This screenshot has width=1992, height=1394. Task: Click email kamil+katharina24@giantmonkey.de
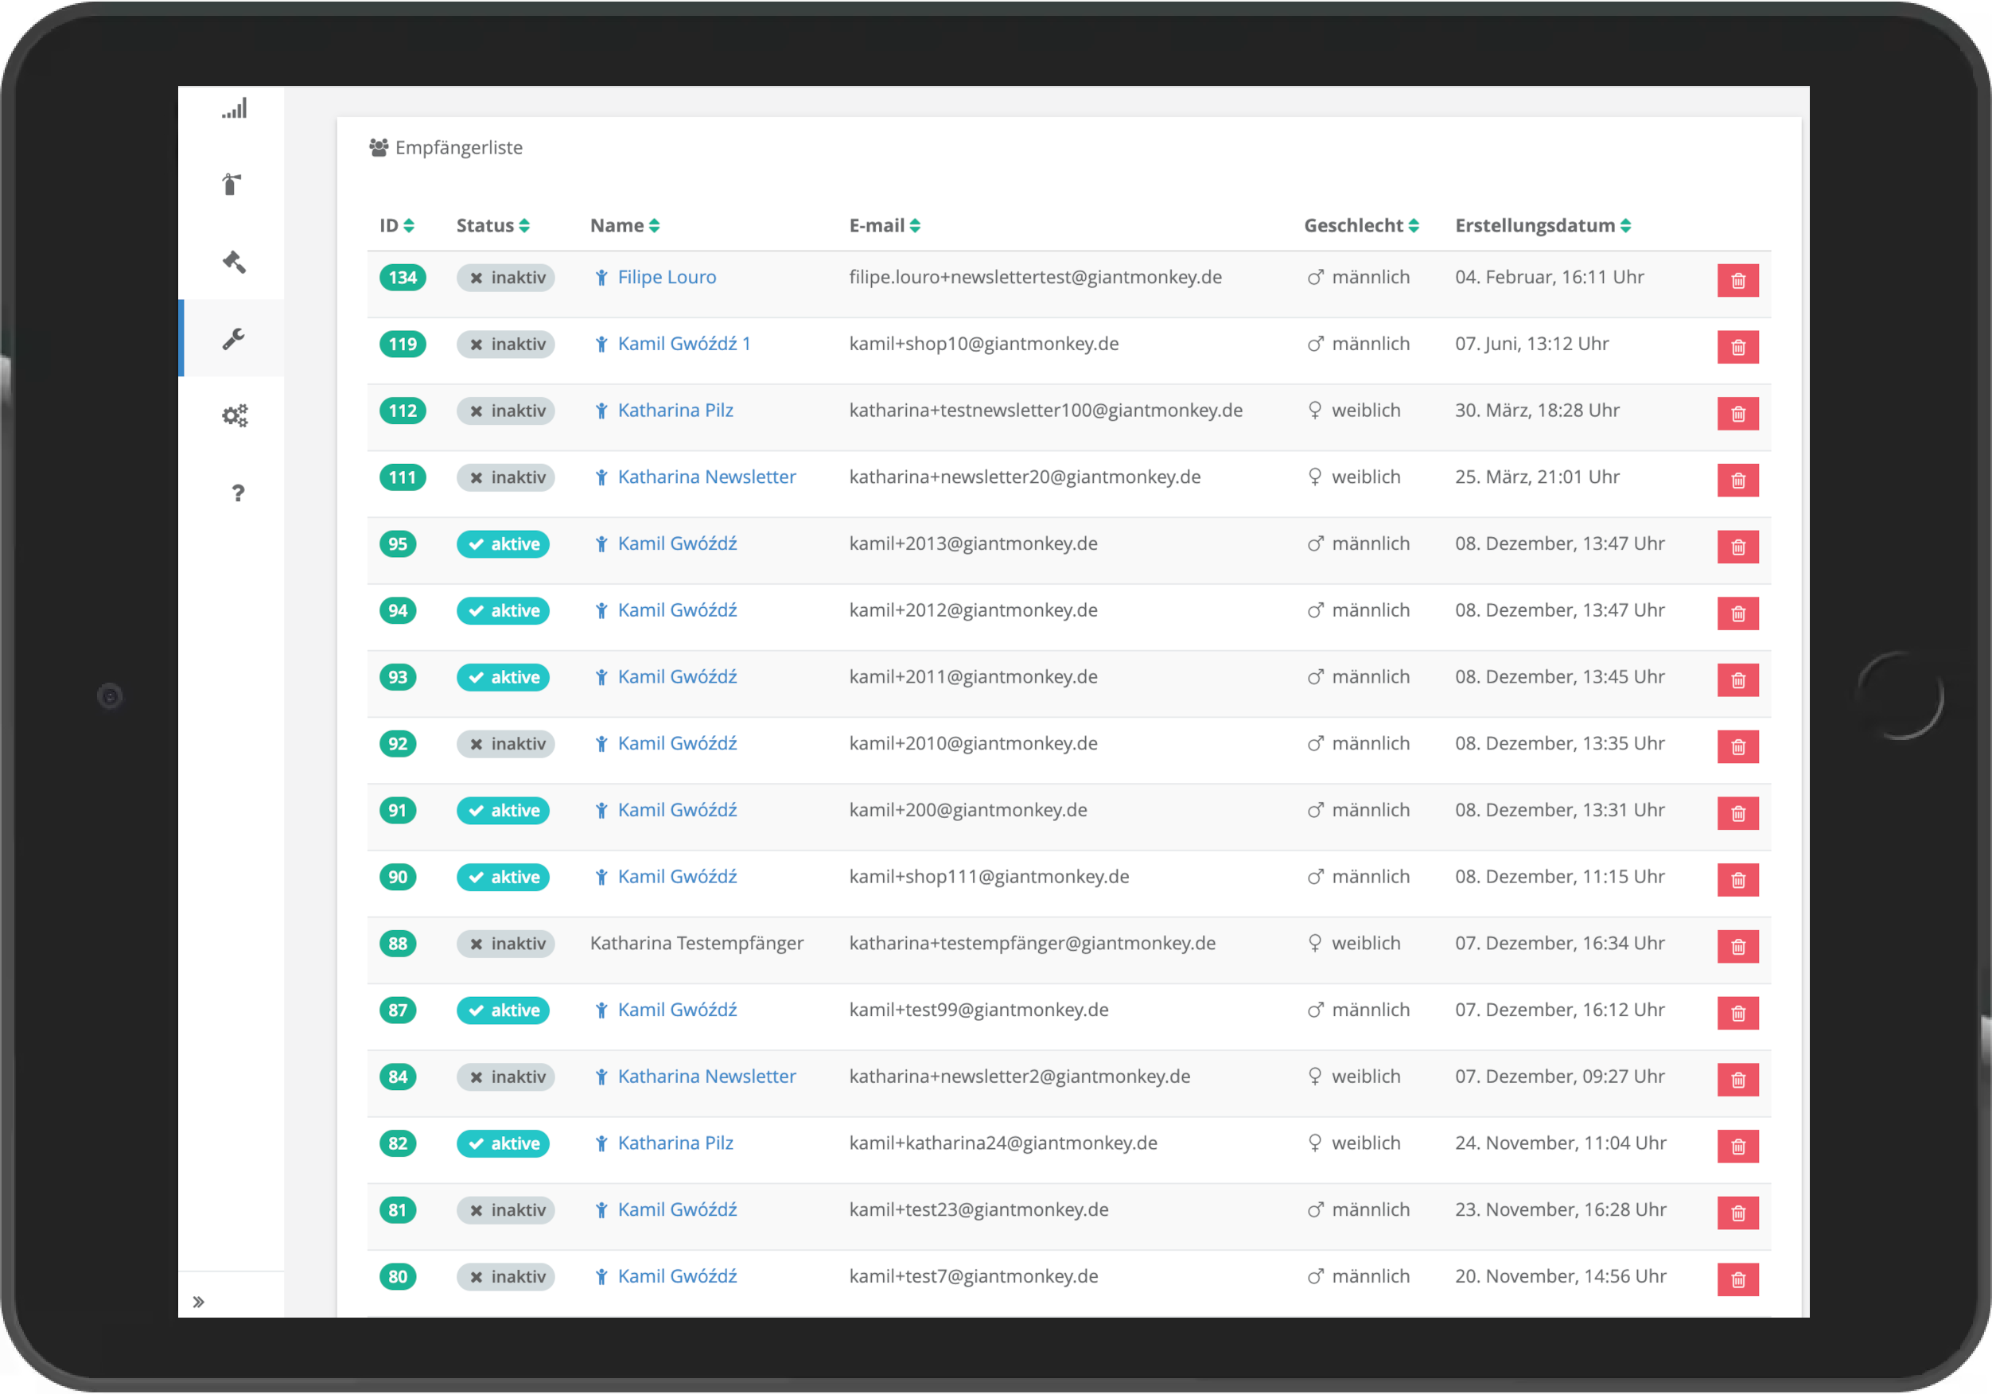(1003, 1143)
